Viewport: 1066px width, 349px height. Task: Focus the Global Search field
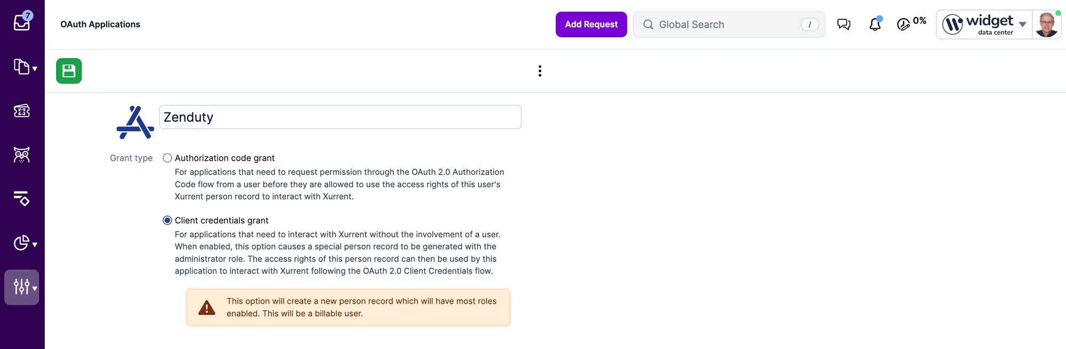pos(729,24)
